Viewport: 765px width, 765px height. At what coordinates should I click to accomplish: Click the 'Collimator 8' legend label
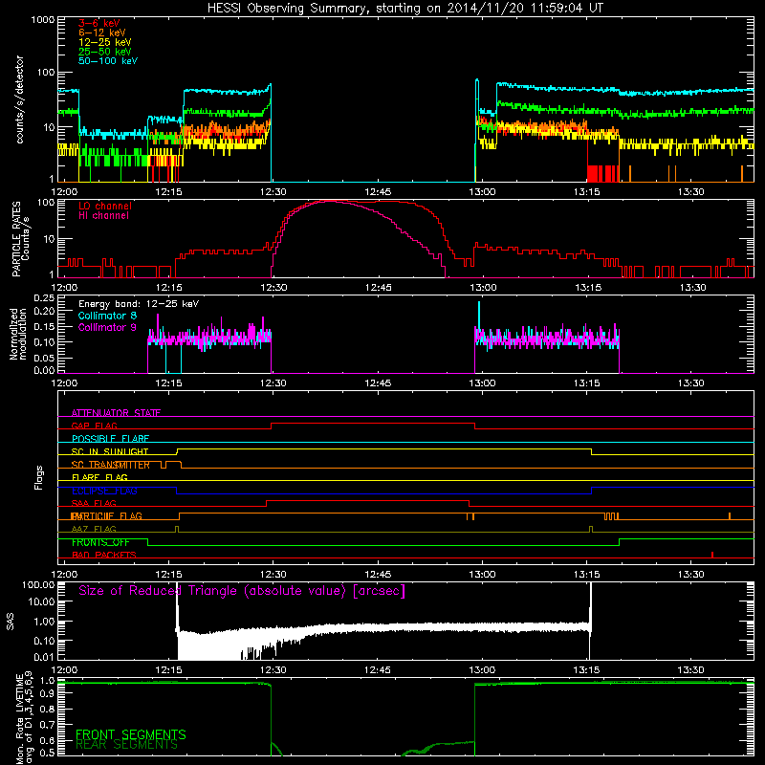point(107,316)
